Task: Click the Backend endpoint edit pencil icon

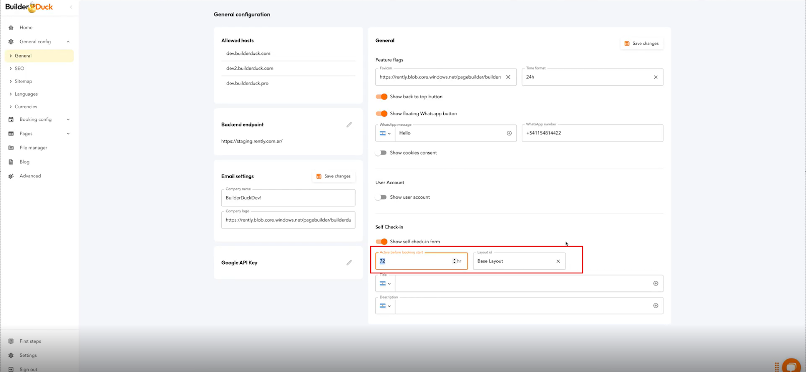Action: pyautogui.click(x=349, y=125)
